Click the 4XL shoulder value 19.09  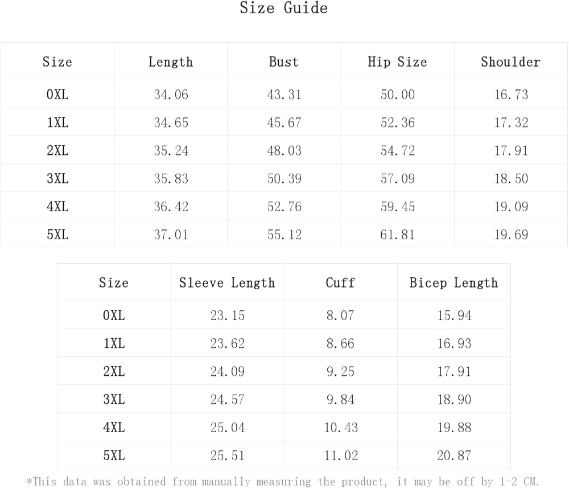[x=510, y=207]
